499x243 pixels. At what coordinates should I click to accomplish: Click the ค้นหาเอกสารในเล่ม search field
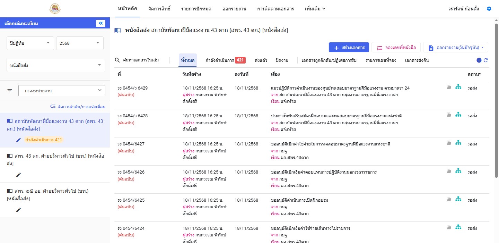(x=141, y=60)
